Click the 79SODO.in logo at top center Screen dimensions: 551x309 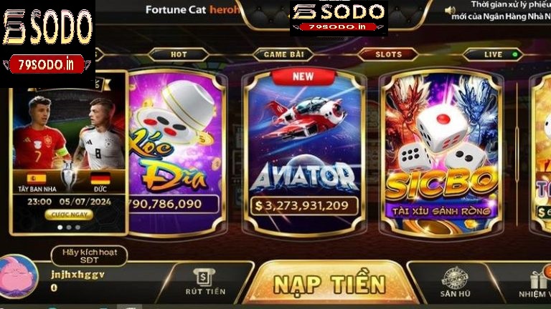(x=339, y=18)
